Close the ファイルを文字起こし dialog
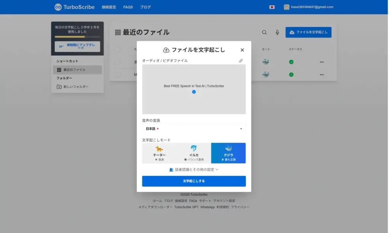The image size is (390, 233). pos(242,50)
